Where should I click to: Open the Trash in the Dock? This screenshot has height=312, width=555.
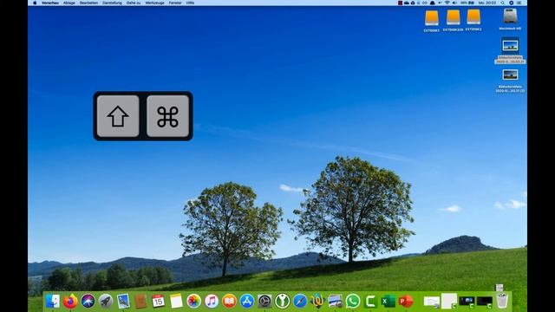pyautogui.click(x=502, y=301)
